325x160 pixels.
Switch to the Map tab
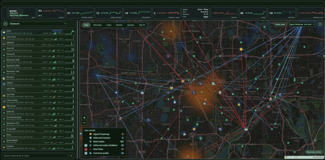coord(86,25)
